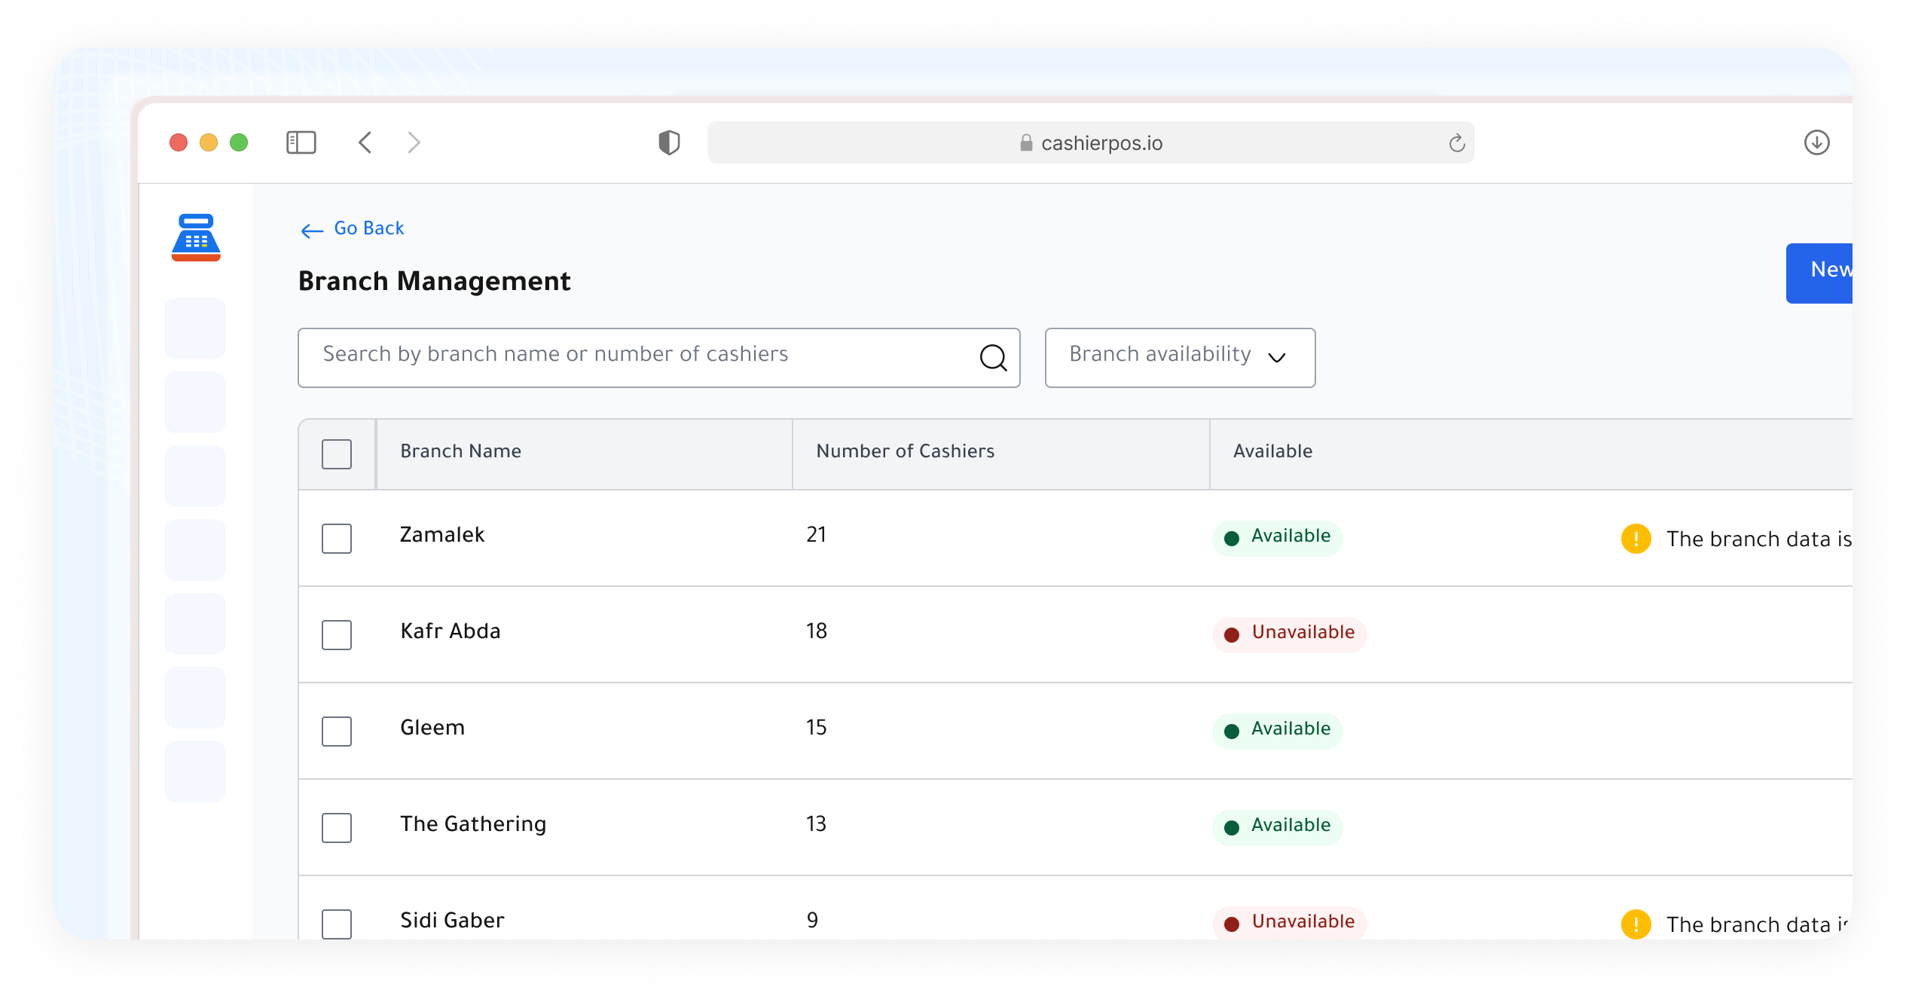Open the cashier POS logo home icon
The image size is (1906, 999).
pos(196,237)
